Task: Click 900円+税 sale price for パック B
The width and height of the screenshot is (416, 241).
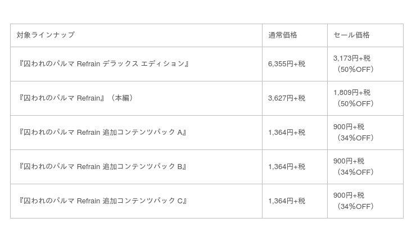Action: click(349, 161)
